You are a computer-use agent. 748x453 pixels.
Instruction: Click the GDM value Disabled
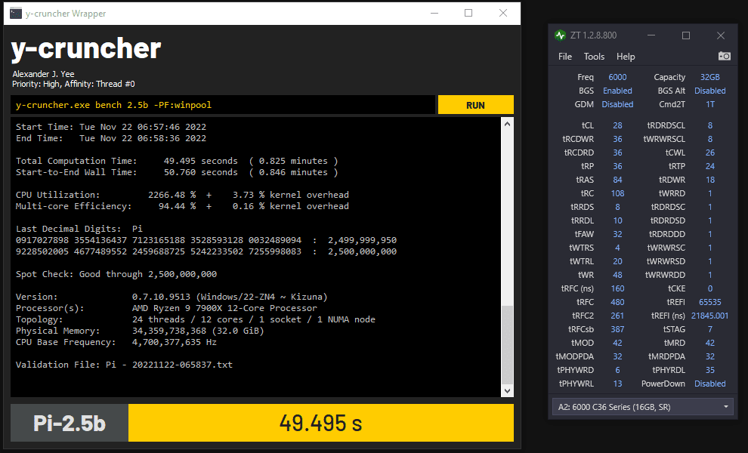[x=617, y=104]
